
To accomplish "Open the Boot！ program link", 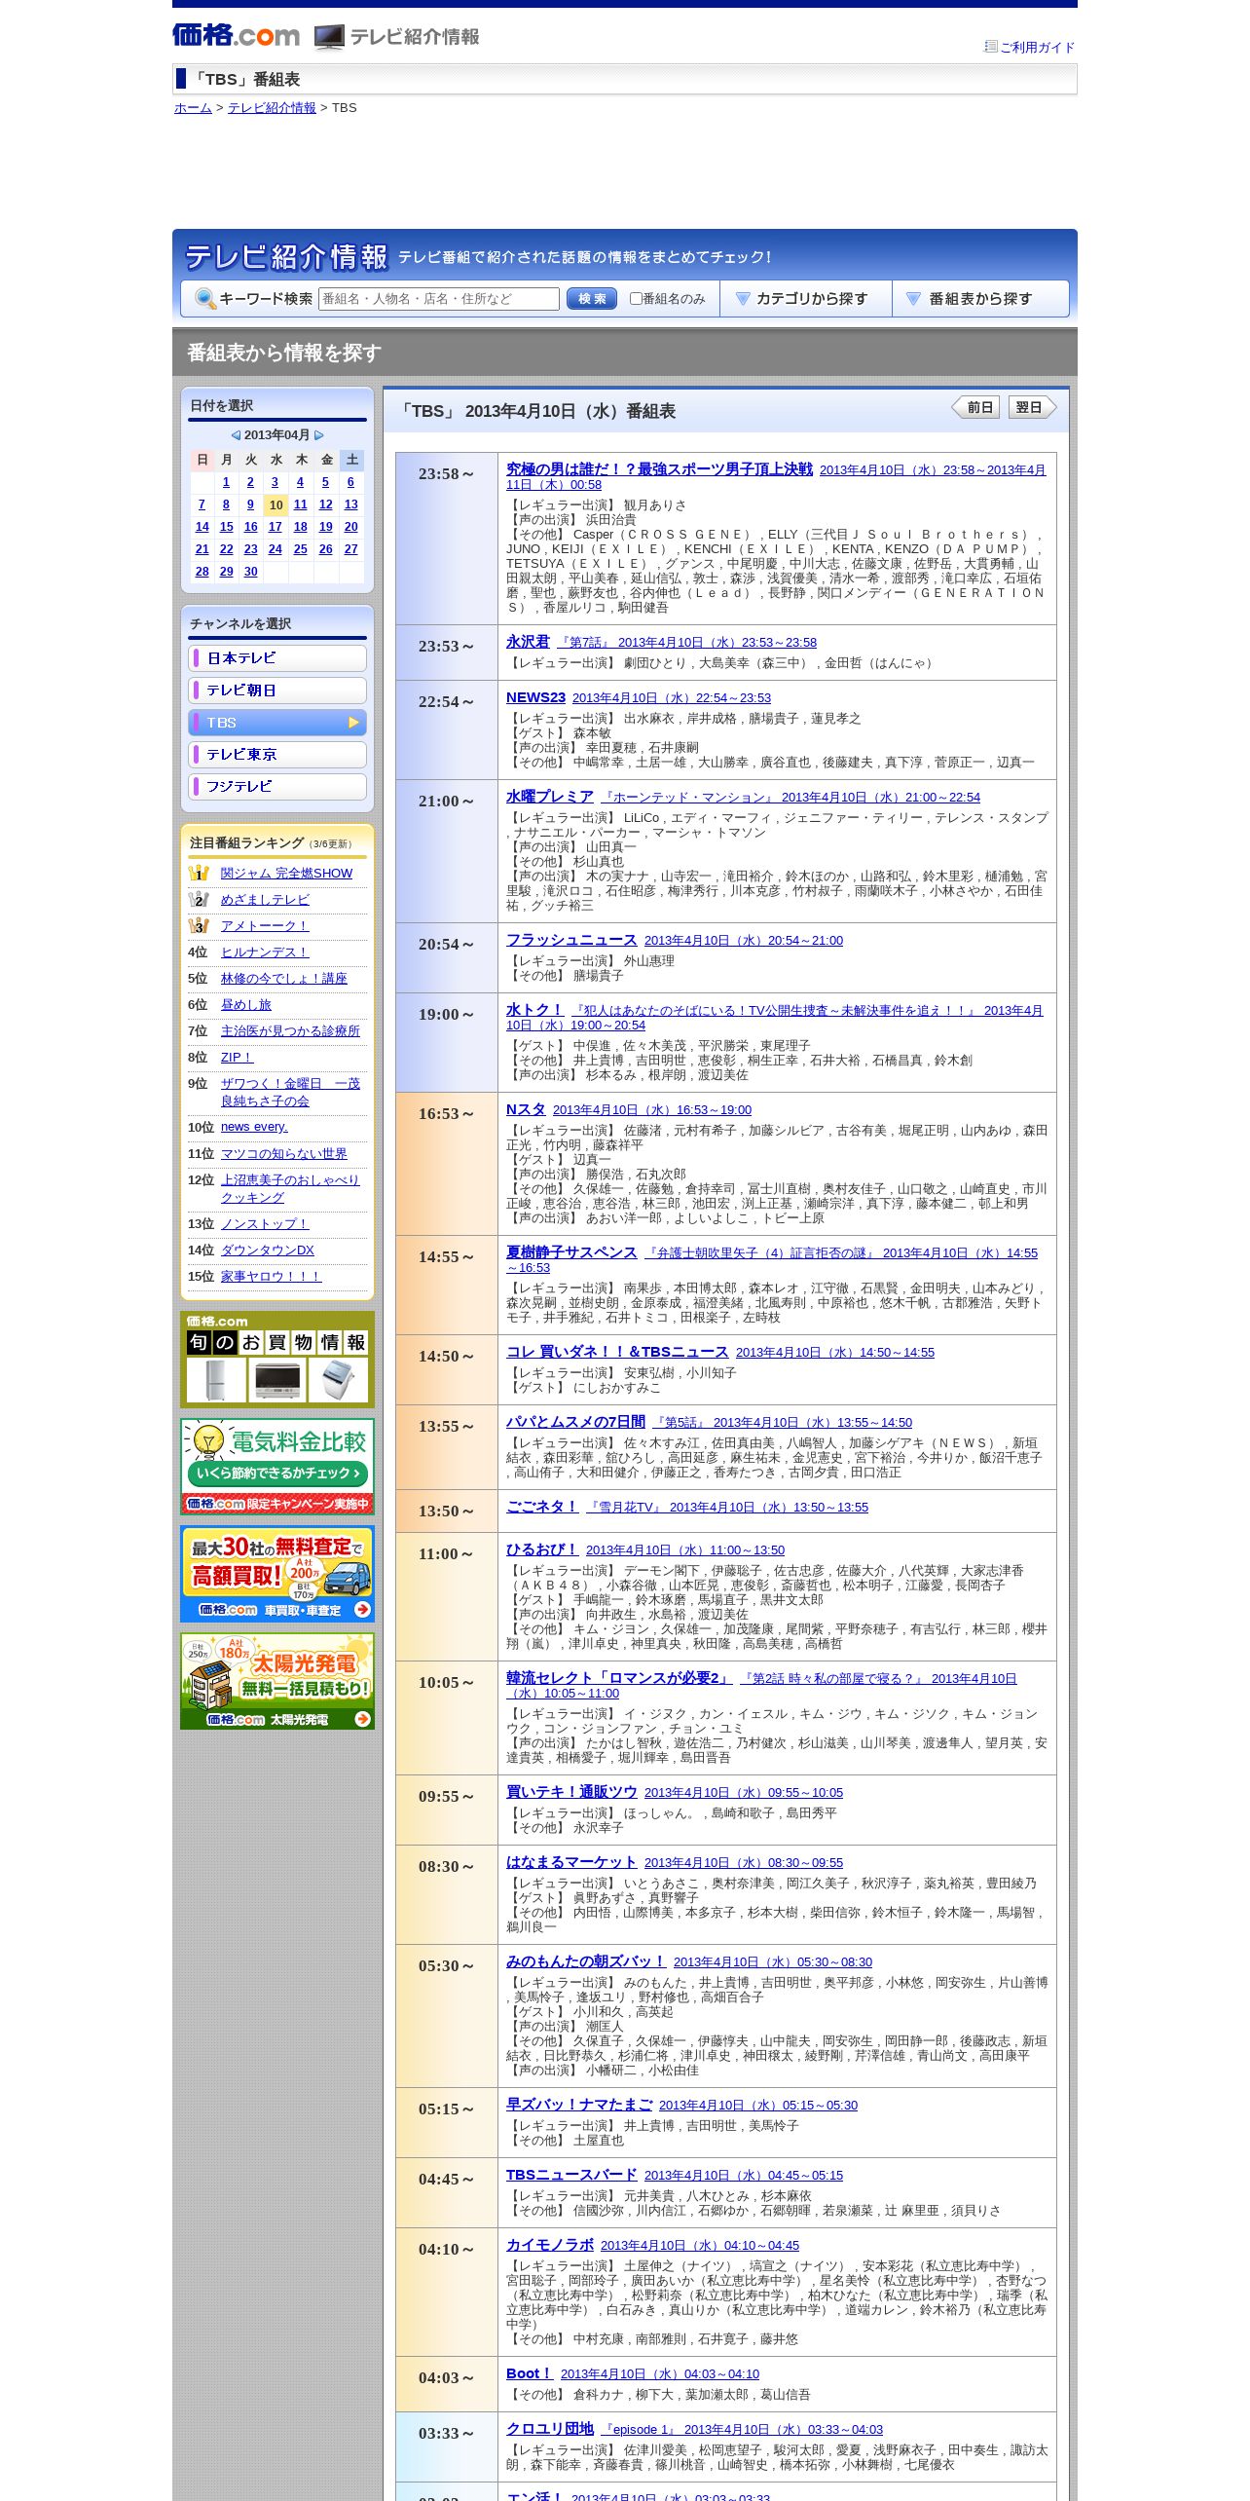I will 530,2373.
